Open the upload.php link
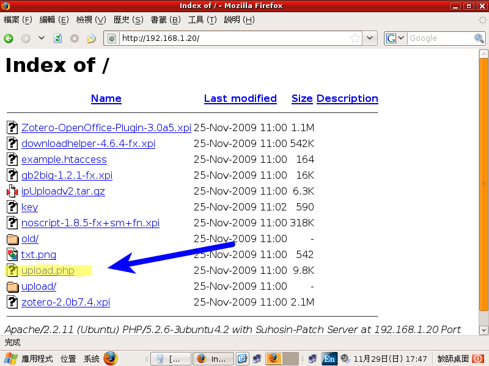This screenshot has height=366, width=489. [x=48, y=270]
